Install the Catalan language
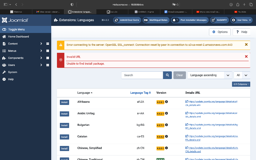This screenshot has width=256, height=160. coord(64,137)
